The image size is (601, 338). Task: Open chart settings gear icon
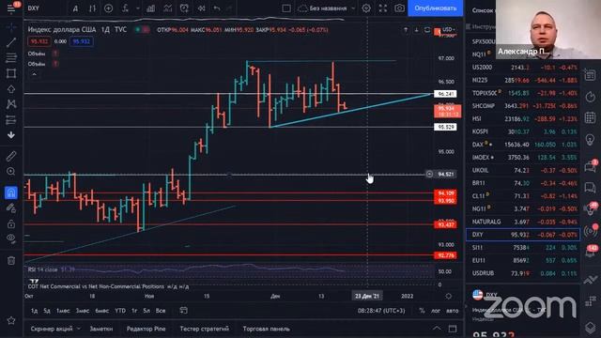pos(366,8)
